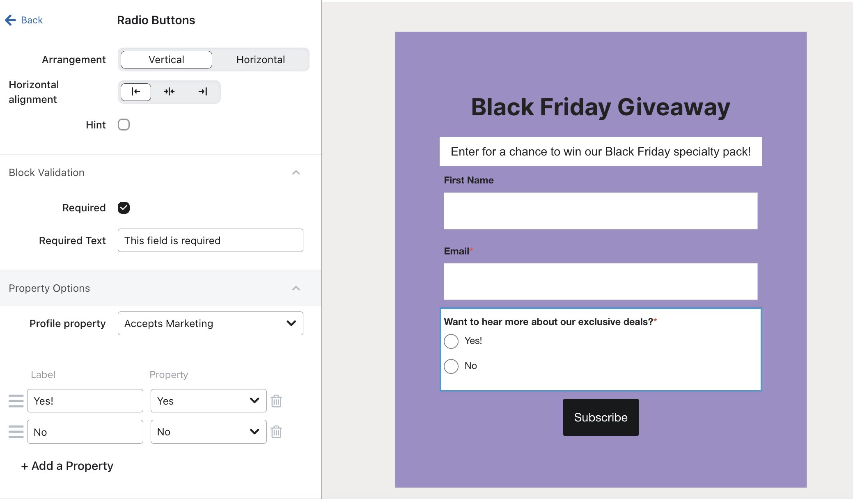The height and width of the screenshot is (499, 853).
Task: Select center horizontal alignment icon
Action: [x=169, y=92]
